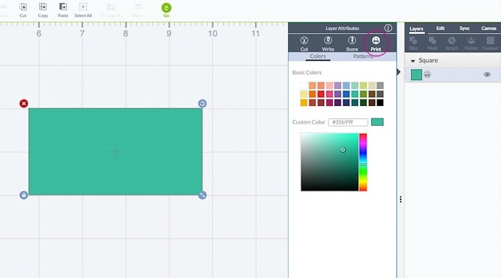This screenshot has width=501, height=278.
Task: Open the Sync tab
Action: pos(464,29)
